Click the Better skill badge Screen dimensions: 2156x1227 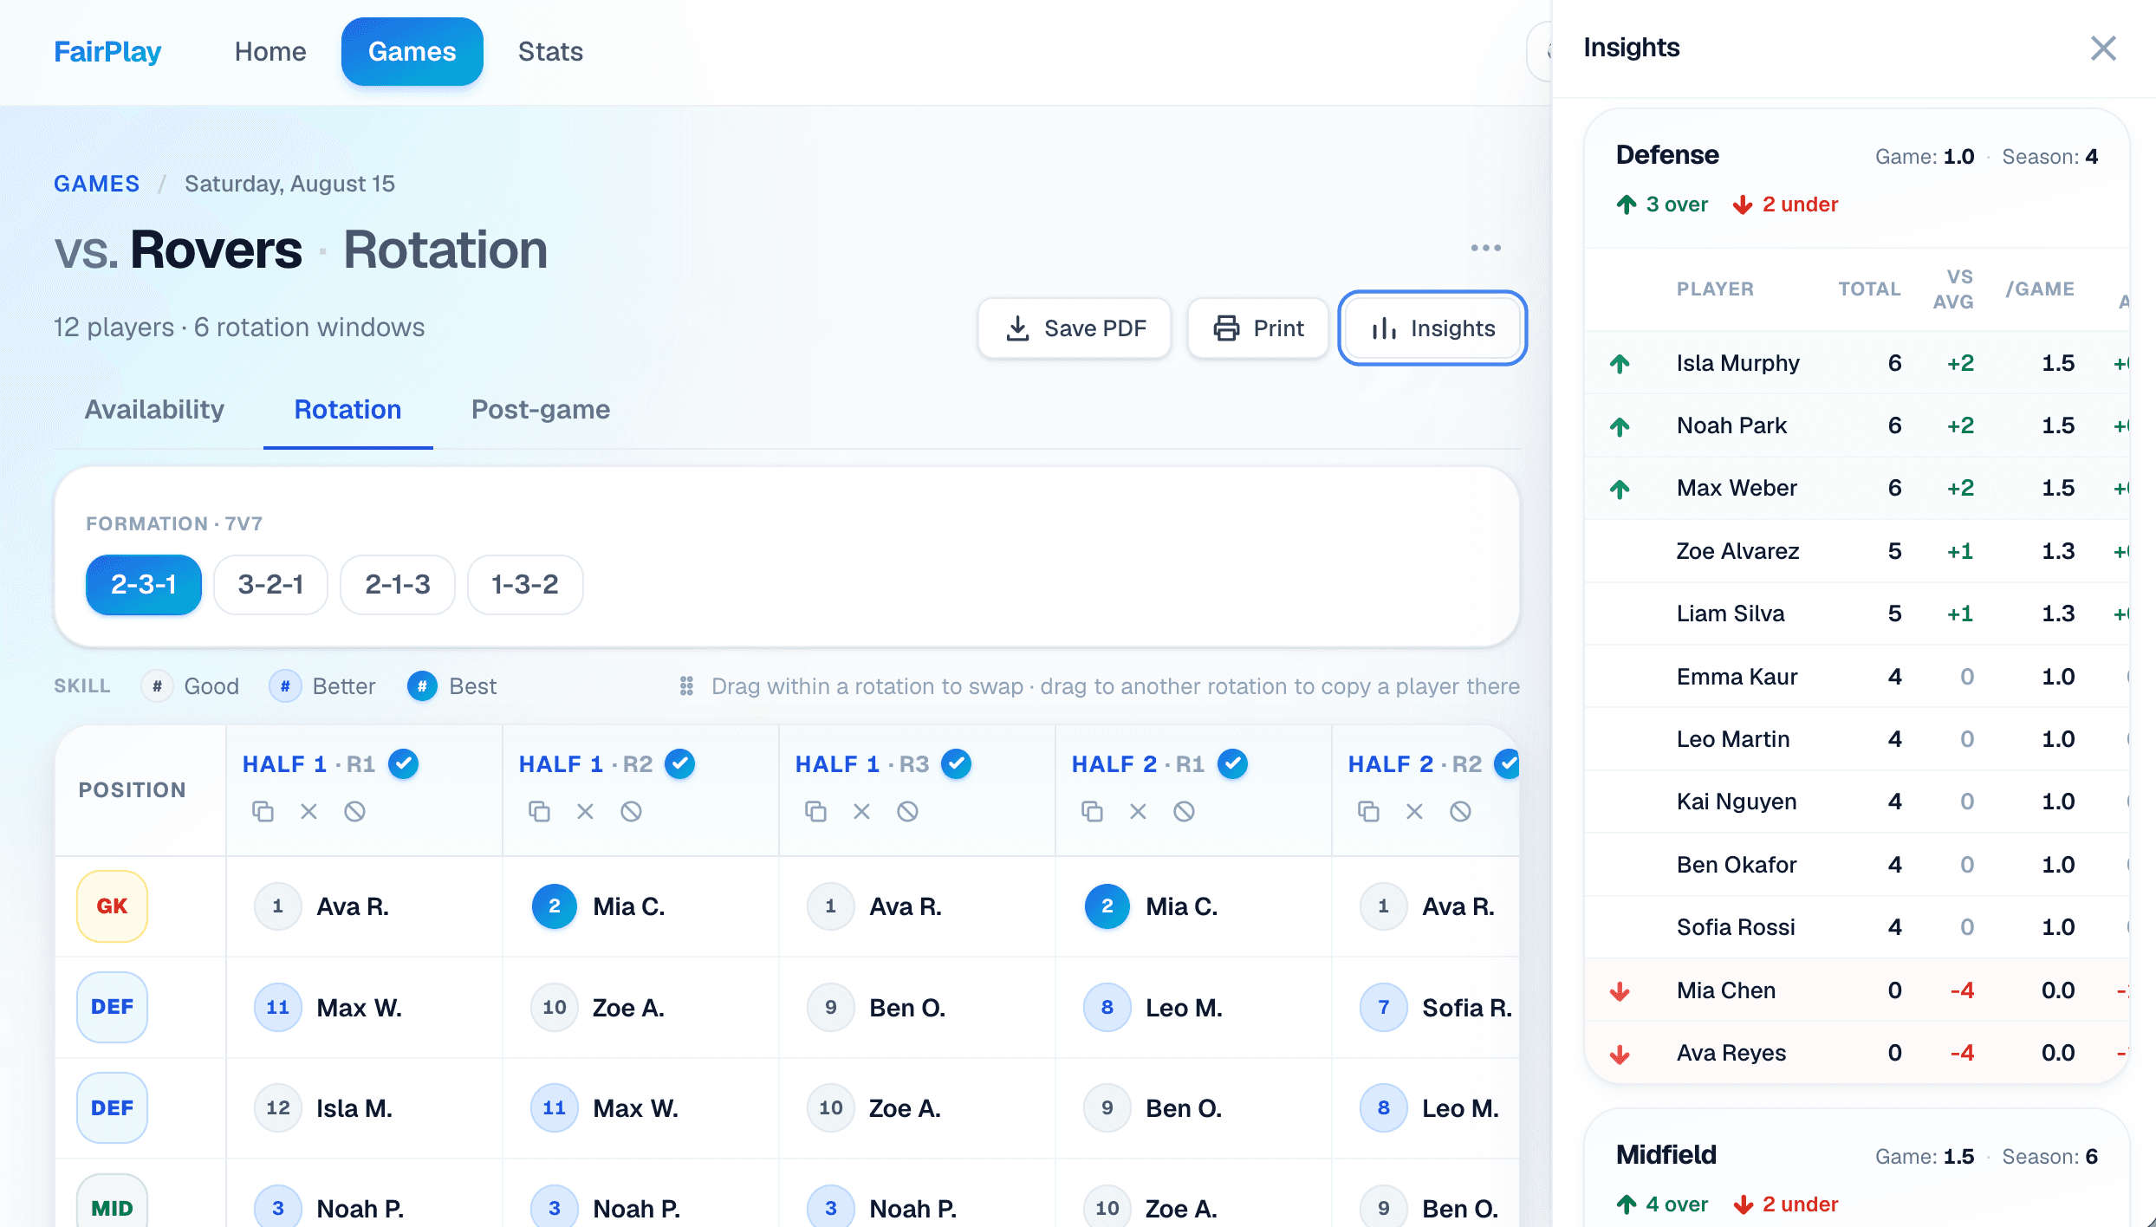click(x=285, y=686)
